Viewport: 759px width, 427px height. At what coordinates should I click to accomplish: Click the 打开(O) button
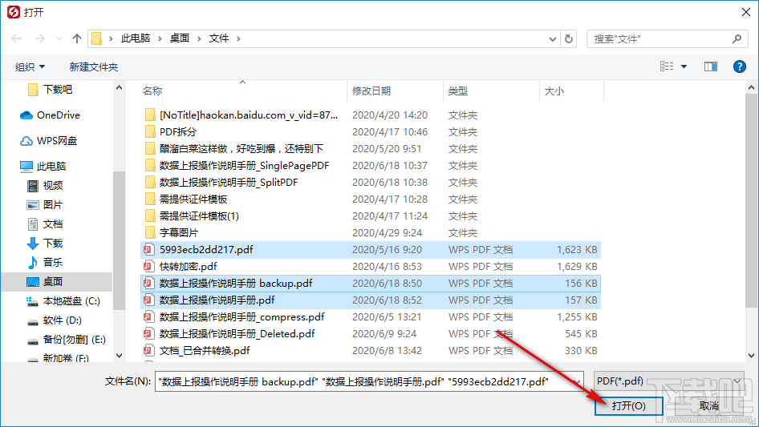[628, 405]
